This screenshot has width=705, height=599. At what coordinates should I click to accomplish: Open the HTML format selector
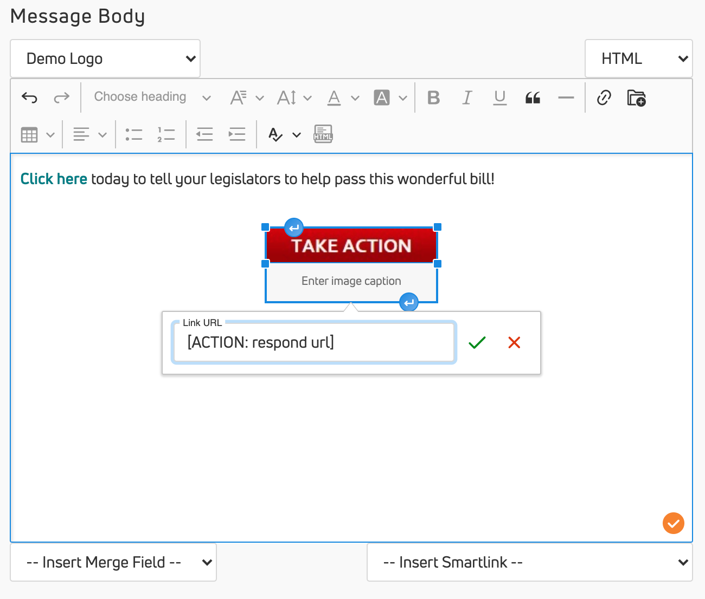(638, 58)
